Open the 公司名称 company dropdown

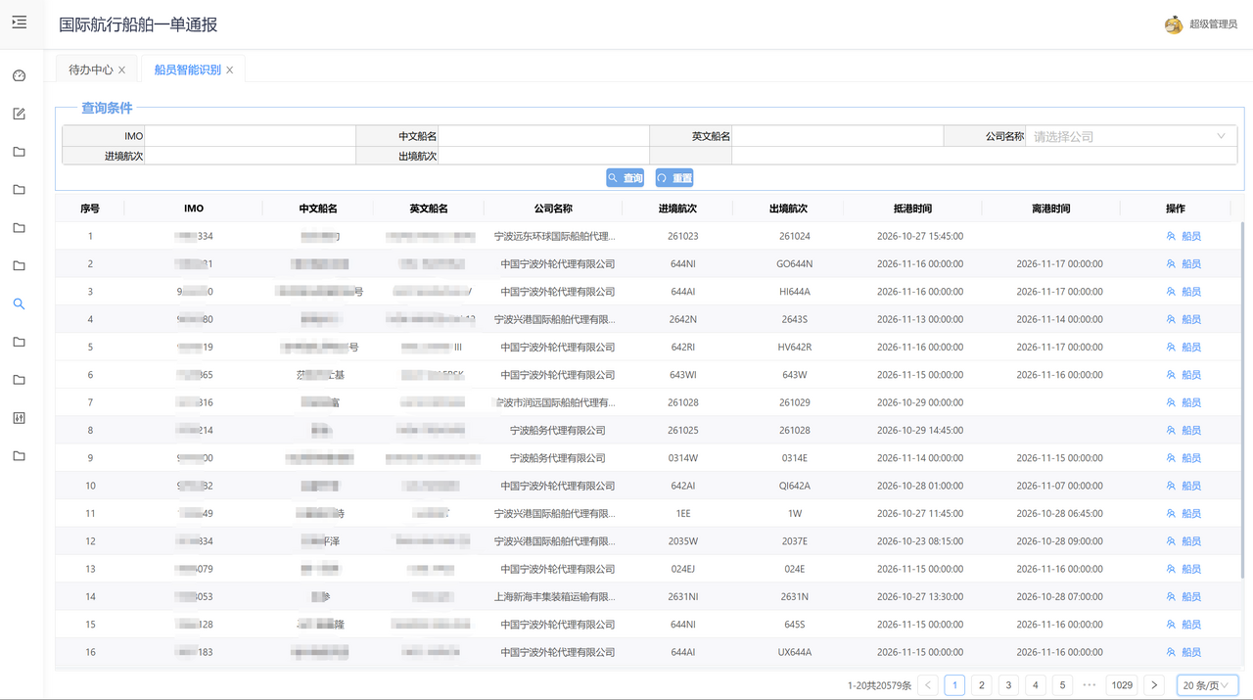(x=1131, y=136)
